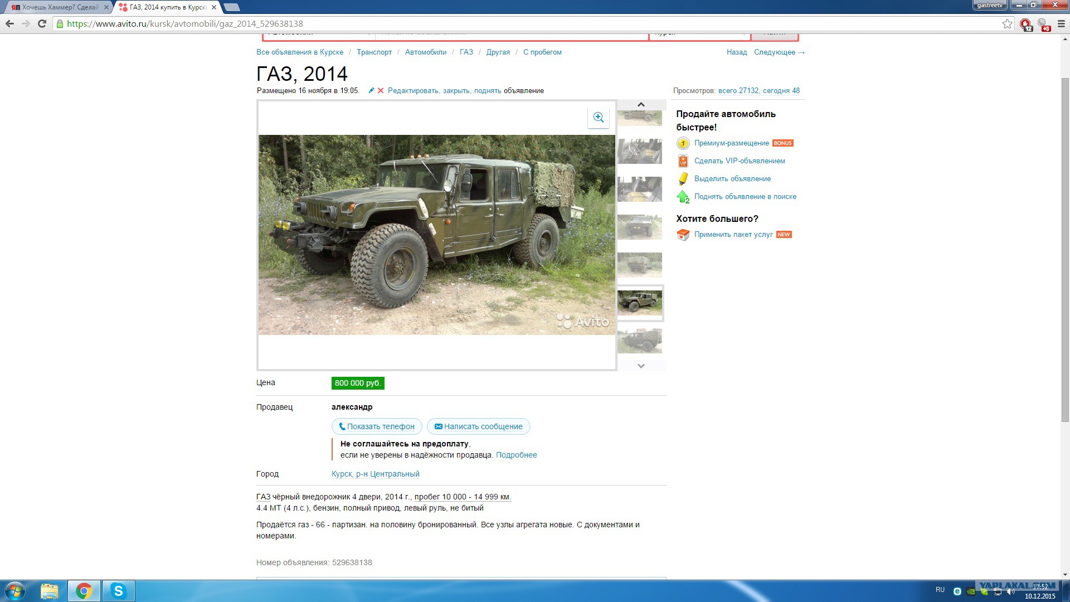Zoom photo with the magnifier icon

[599, 117]
